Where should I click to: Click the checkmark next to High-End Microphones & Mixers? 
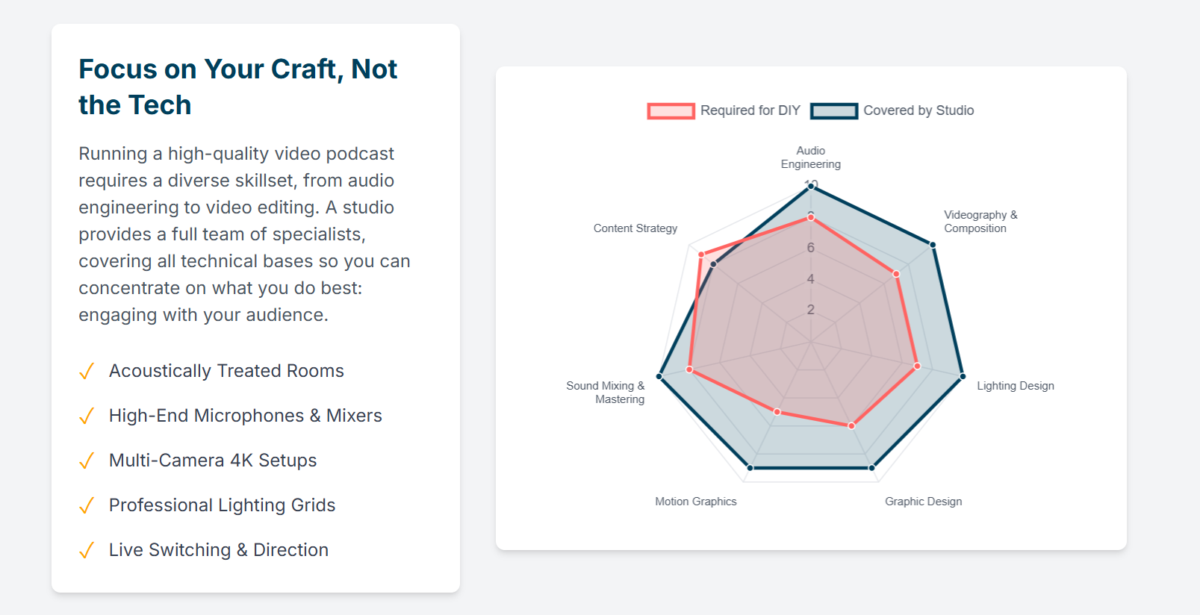[x=87, y=416]
